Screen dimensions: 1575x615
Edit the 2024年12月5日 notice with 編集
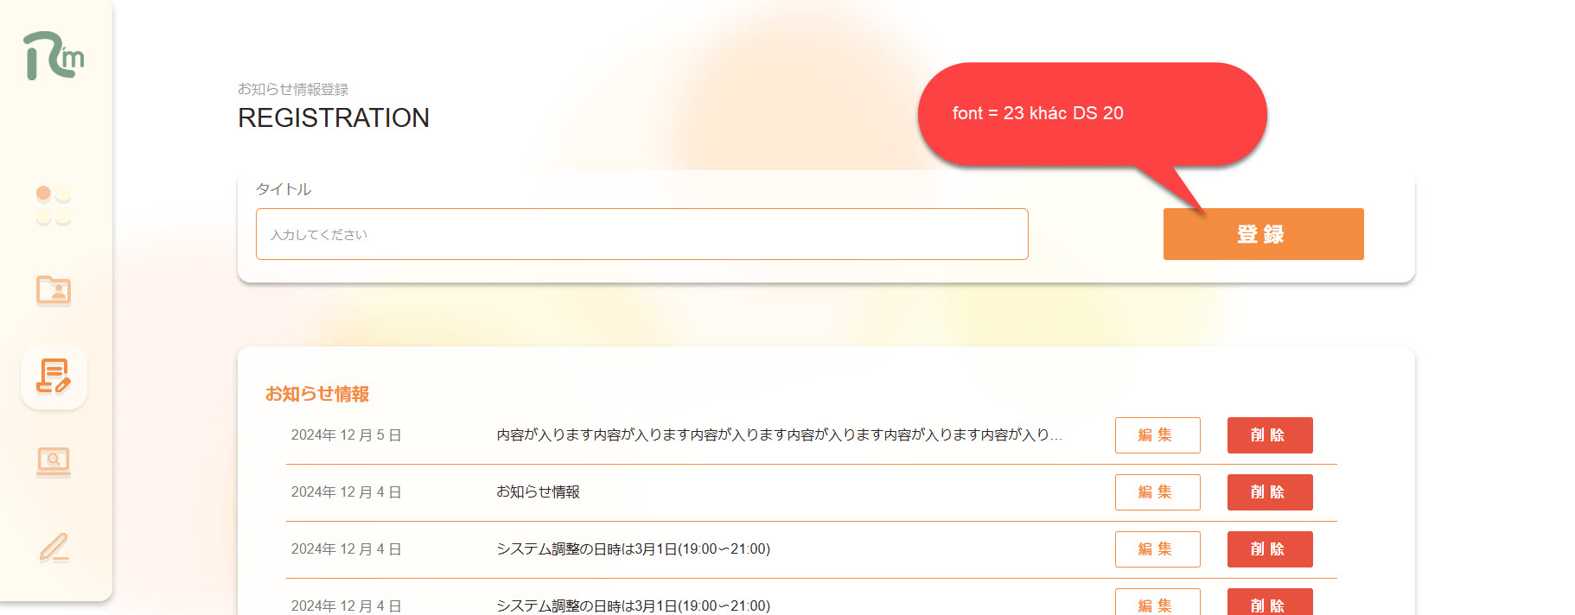pos(1157,435)
